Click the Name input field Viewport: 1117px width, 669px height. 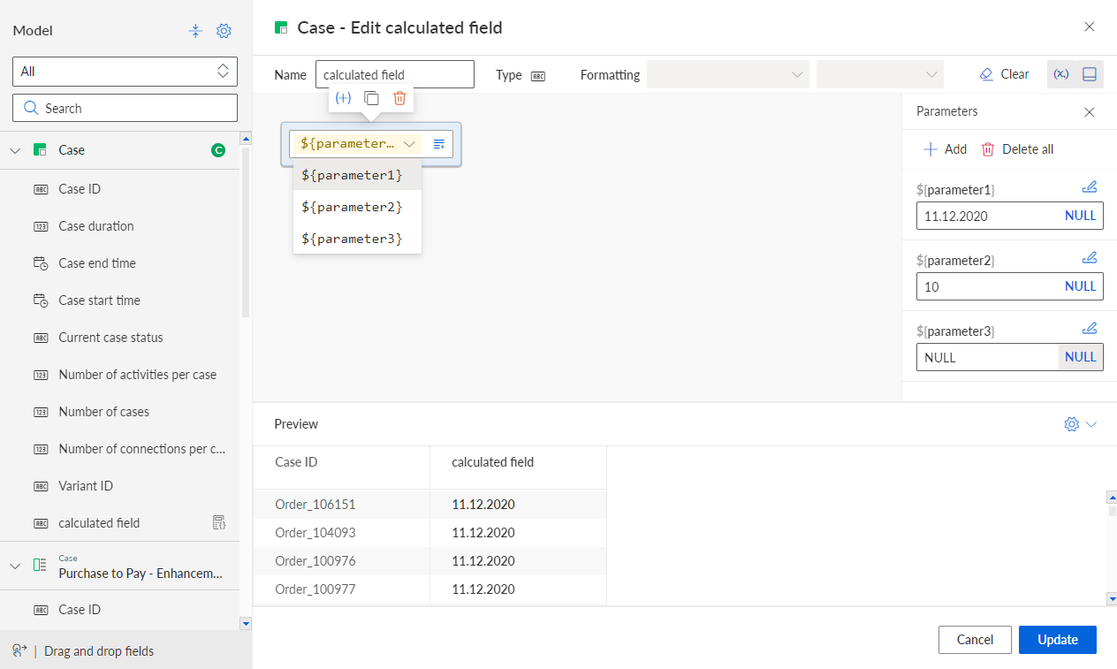click(x=395, y=75)
